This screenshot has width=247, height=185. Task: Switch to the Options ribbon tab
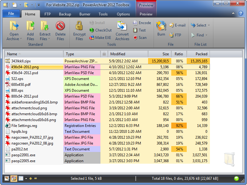(x=123, y=14)
